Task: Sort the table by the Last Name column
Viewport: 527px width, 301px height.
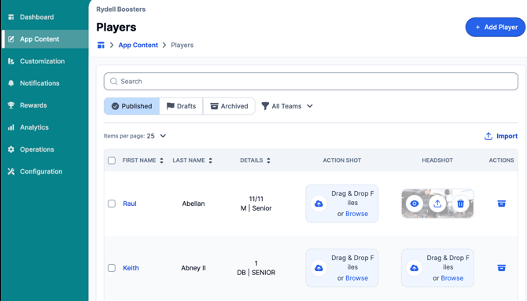Action: click(192, 160)
